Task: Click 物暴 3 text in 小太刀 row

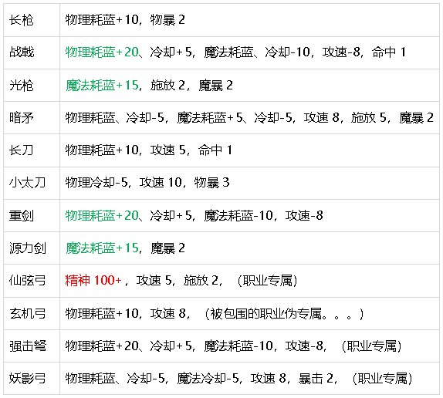Action: 212,182
